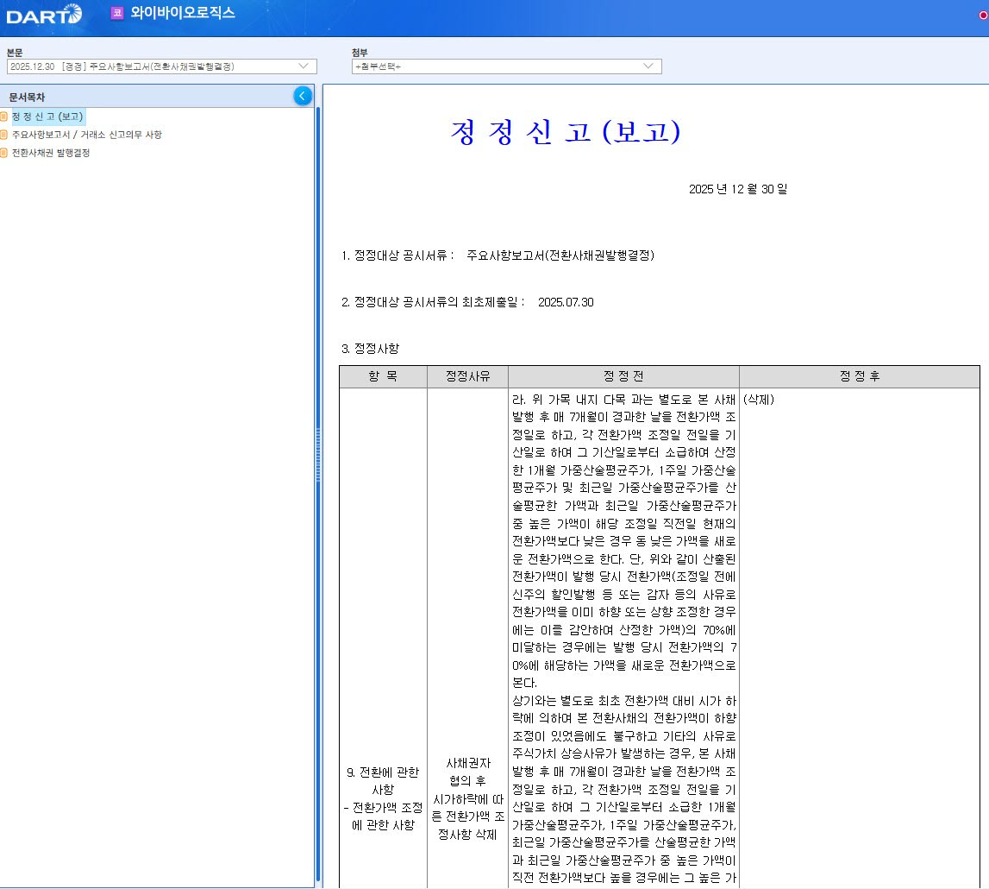Screen dimensions: 989x889
Task: Click the 본문 label
Action: (x=15, y=53)
